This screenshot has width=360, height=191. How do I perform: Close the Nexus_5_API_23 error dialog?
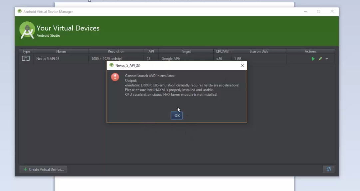242,65
